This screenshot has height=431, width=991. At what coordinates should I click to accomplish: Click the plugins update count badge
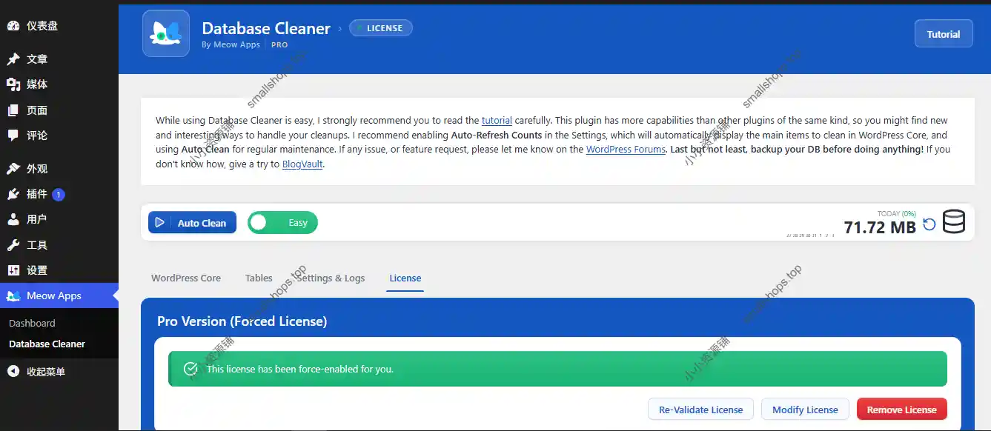pyautogui.click(x=59, y=195)
